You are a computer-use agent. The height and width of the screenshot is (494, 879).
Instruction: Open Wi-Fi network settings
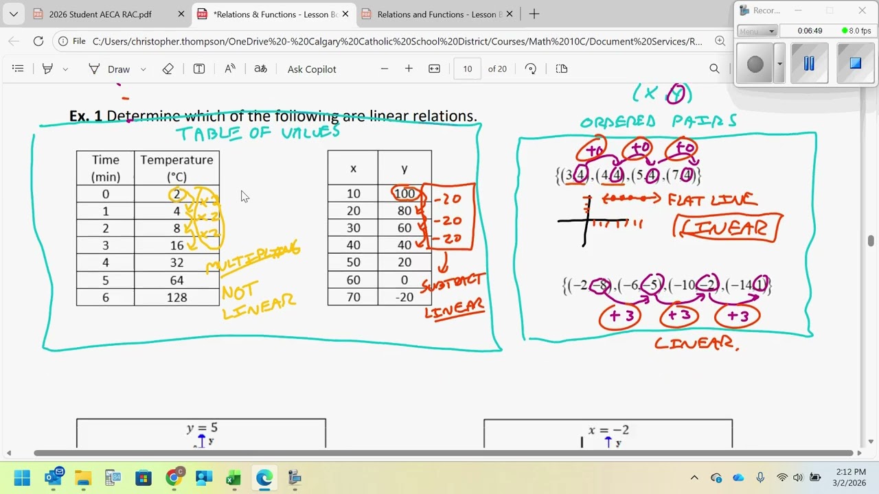tap(782, 478)
